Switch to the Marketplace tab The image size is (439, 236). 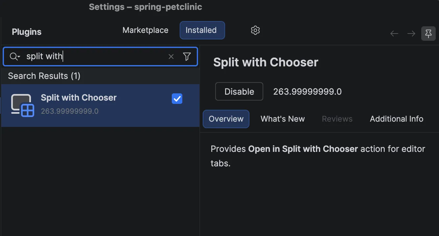pos(145,30)
